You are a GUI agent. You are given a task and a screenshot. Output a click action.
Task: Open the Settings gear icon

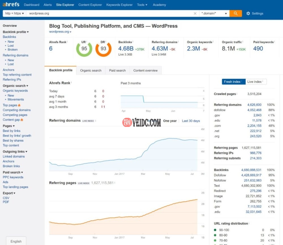pos(248,13)
